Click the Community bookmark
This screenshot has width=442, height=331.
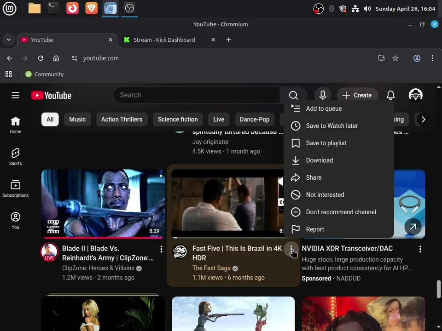point(45,74)
